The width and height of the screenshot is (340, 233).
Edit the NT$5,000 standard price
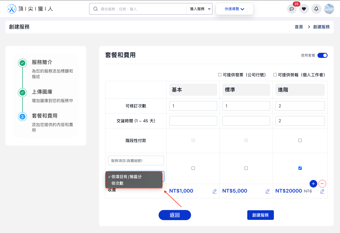[x=267, y=191]
